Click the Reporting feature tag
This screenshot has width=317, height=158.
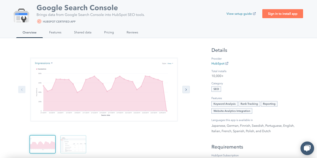269,104
